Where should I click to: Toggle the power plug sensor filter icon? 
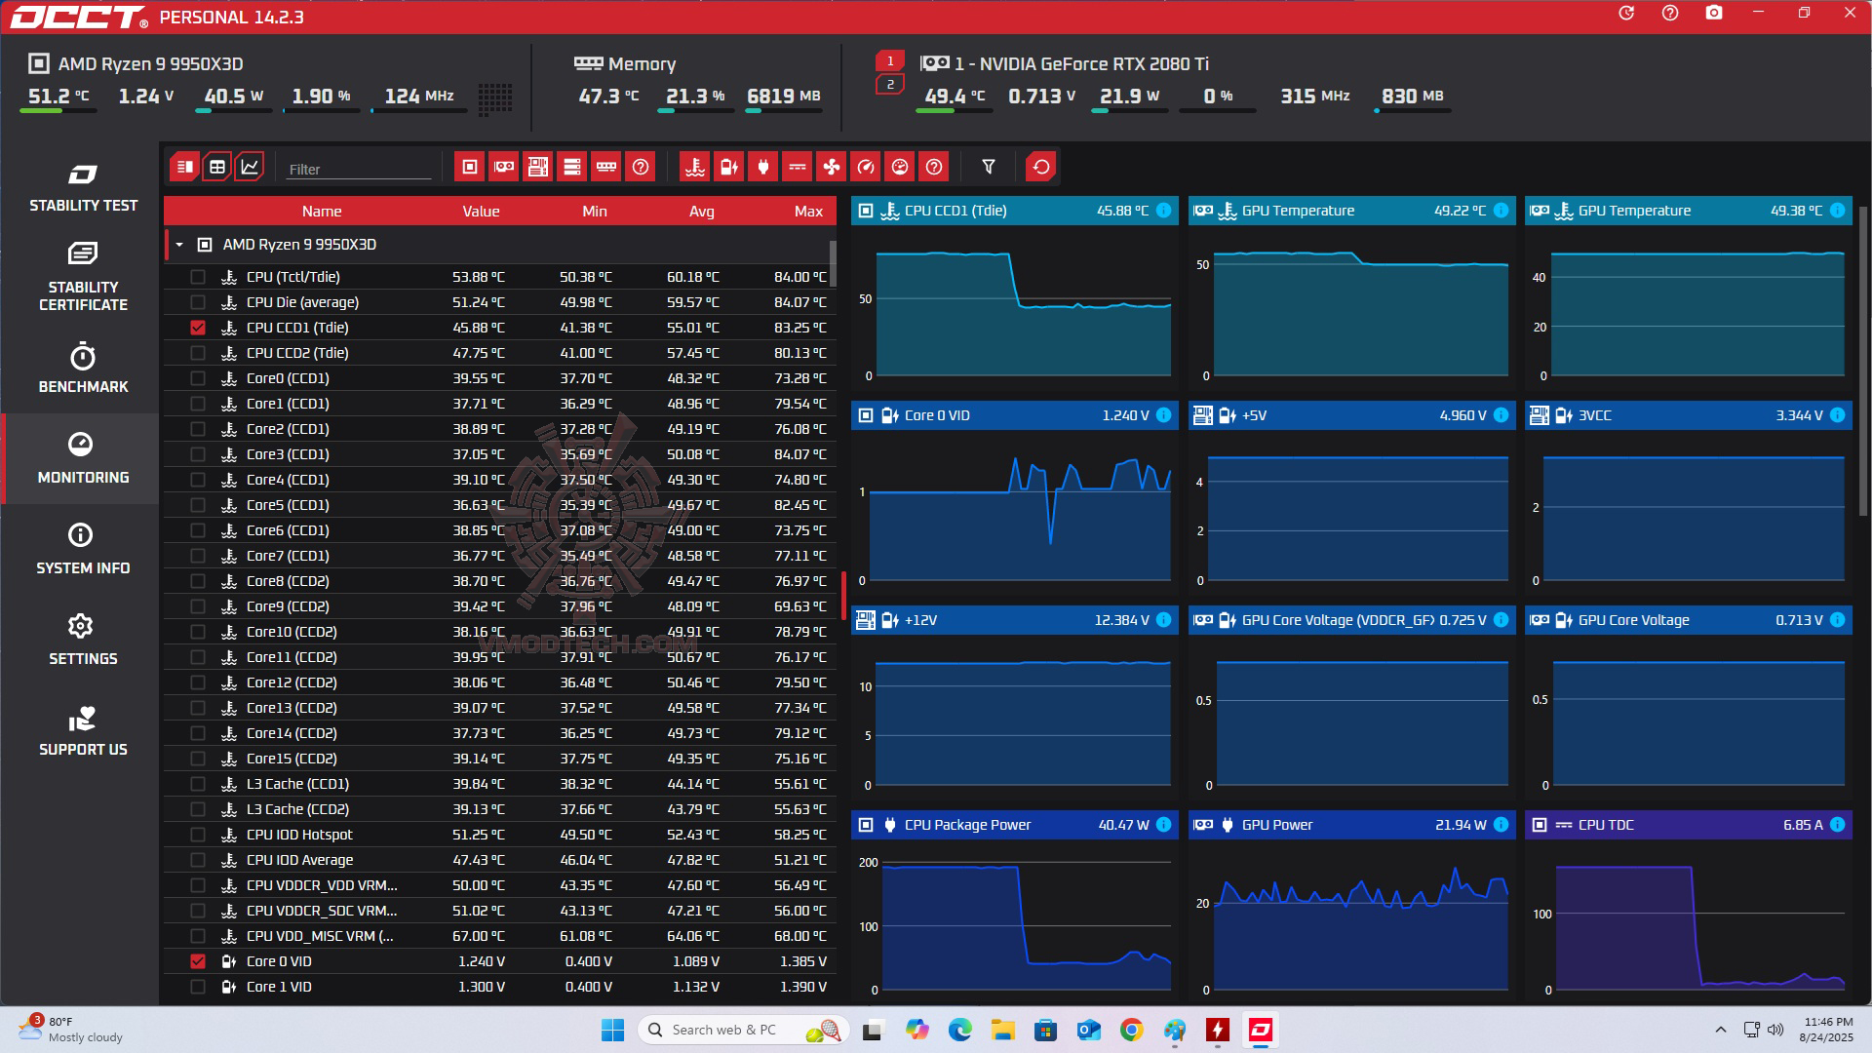point(762,168)
